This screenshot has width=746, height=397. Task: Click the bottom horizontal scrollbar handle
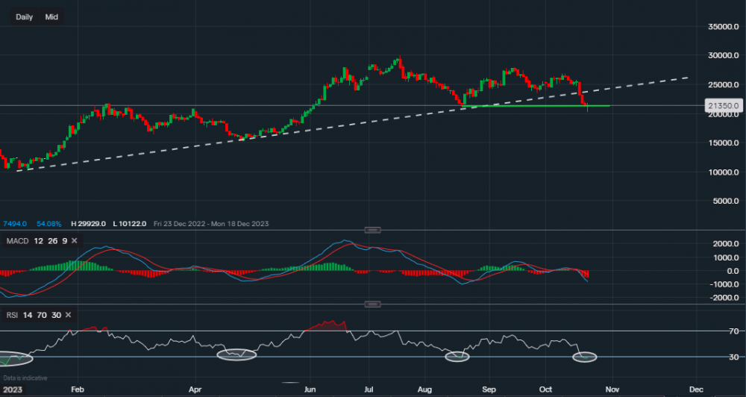click(291, 384)
